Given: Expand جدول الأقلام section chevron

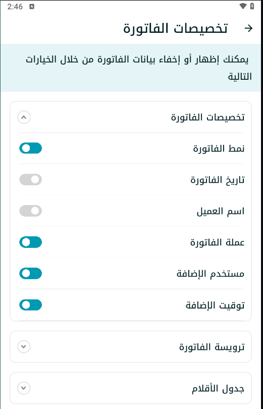Looking at the screenshot, I should click(24, 388).
